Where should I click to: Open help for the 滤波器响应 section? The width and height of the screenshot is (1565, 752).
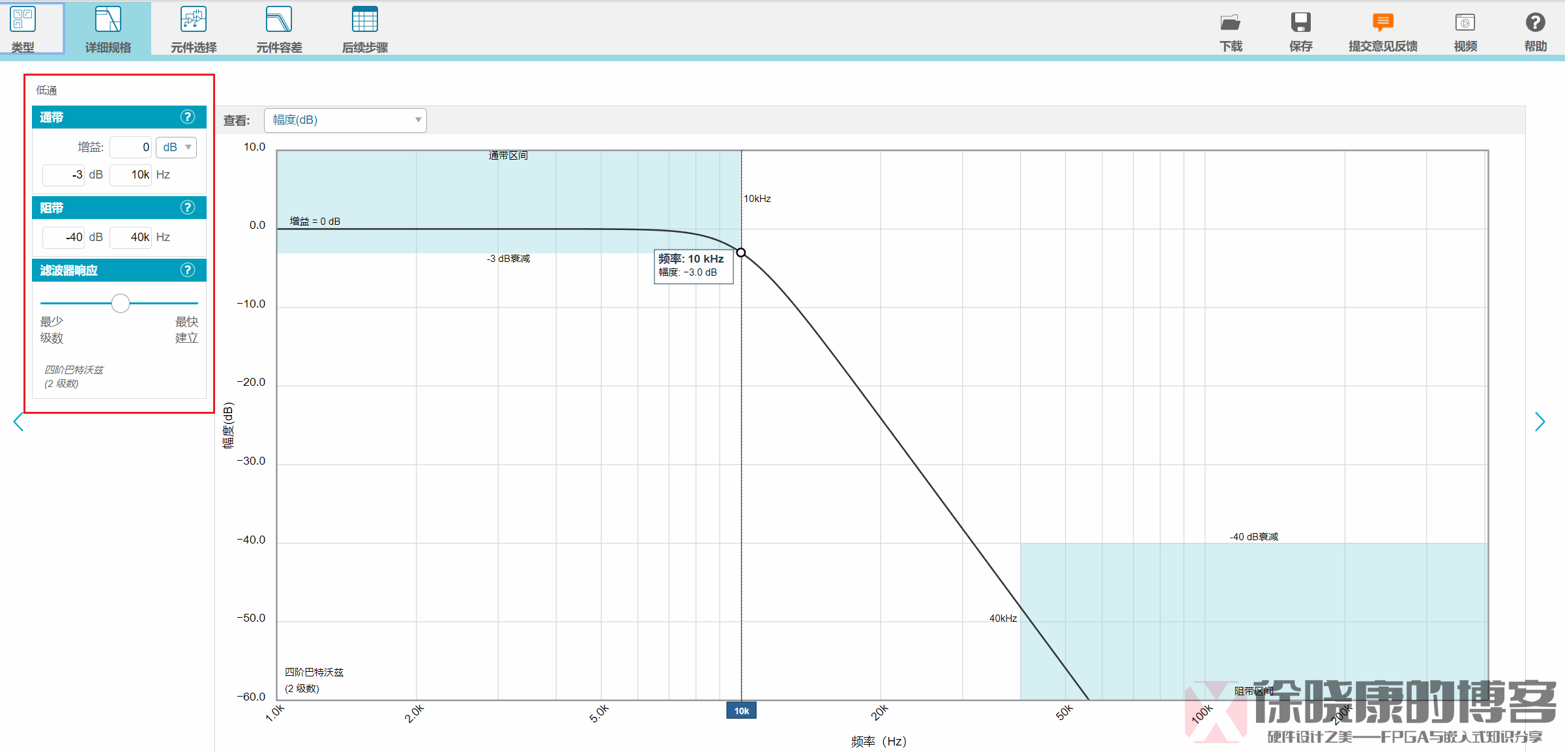point(188,270)
